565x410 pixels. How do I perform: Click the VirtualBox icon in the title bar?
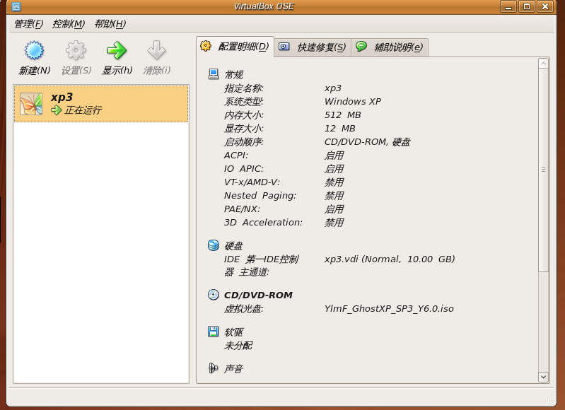click(x=16, y=6)
